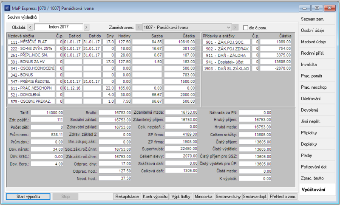This screenshot has width=340, height=205.
Task: Go to next employee arrow
Action: (235, 28)
